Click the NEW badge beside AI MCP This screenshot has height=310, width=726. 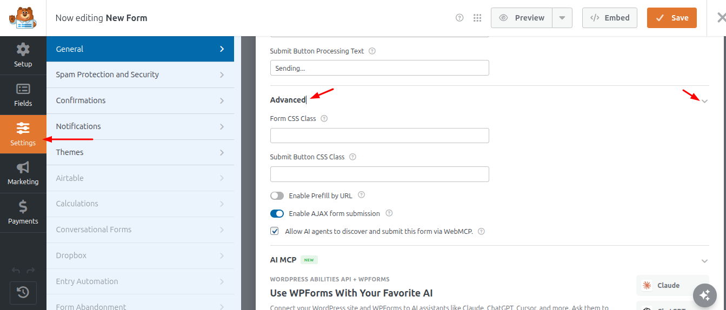click(309, 260)
